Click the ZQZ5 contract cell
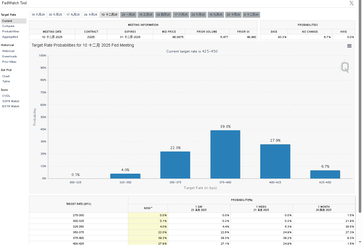363x250 pixels. coord(91,37)
